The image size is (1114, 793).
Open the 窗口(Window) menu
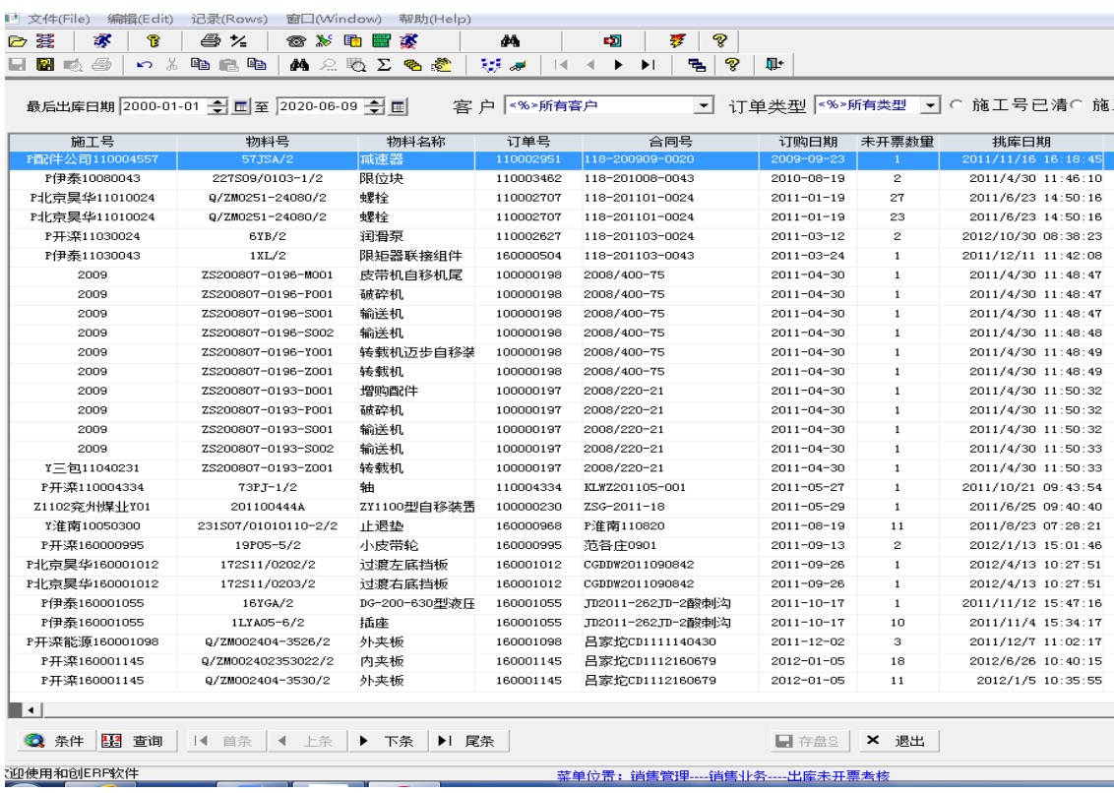pyautogui.click(x=334, y=20)
